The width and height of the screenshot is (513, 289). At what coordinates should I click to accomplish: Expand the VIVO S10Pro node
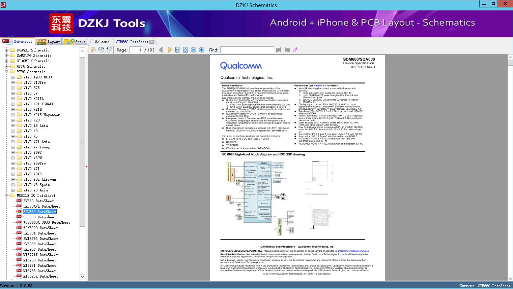tap(13, 82)
